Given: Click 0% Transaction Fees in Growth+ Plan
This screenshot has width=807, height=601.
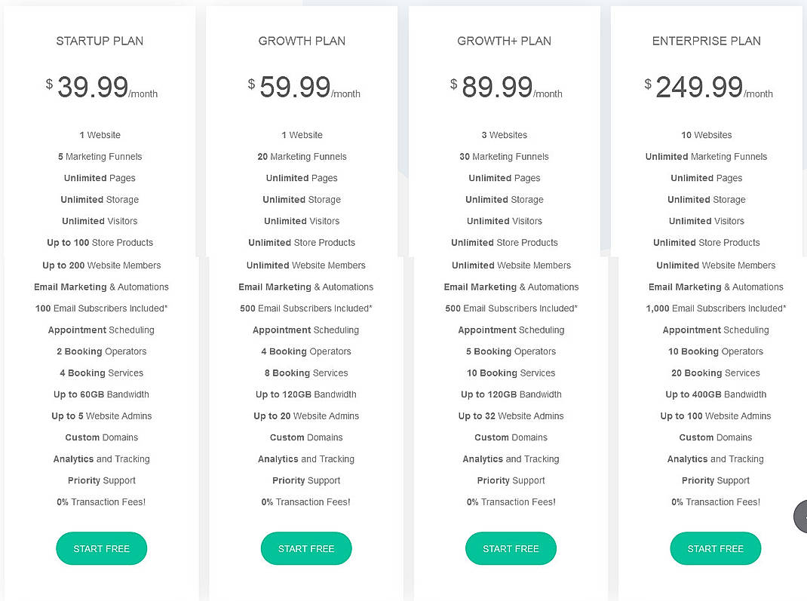Looking at the screenshot, I should 511,501.
